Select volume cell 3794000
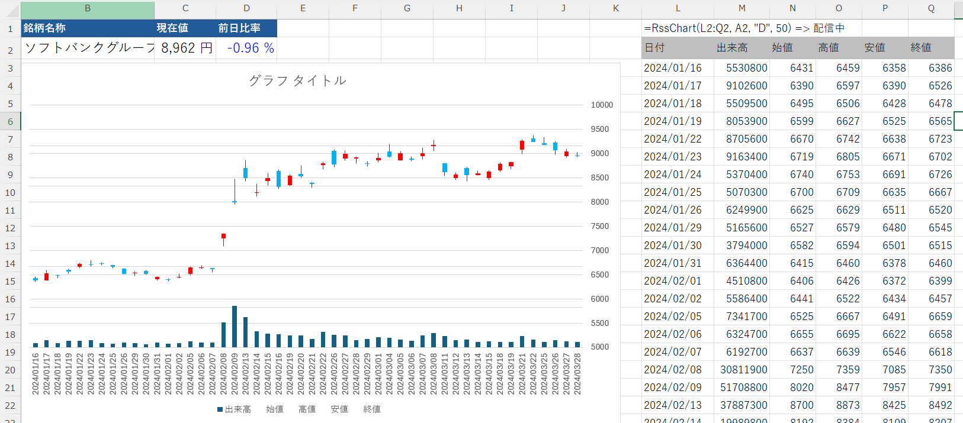This screenshot has height=423, width=963. [741, 246]
